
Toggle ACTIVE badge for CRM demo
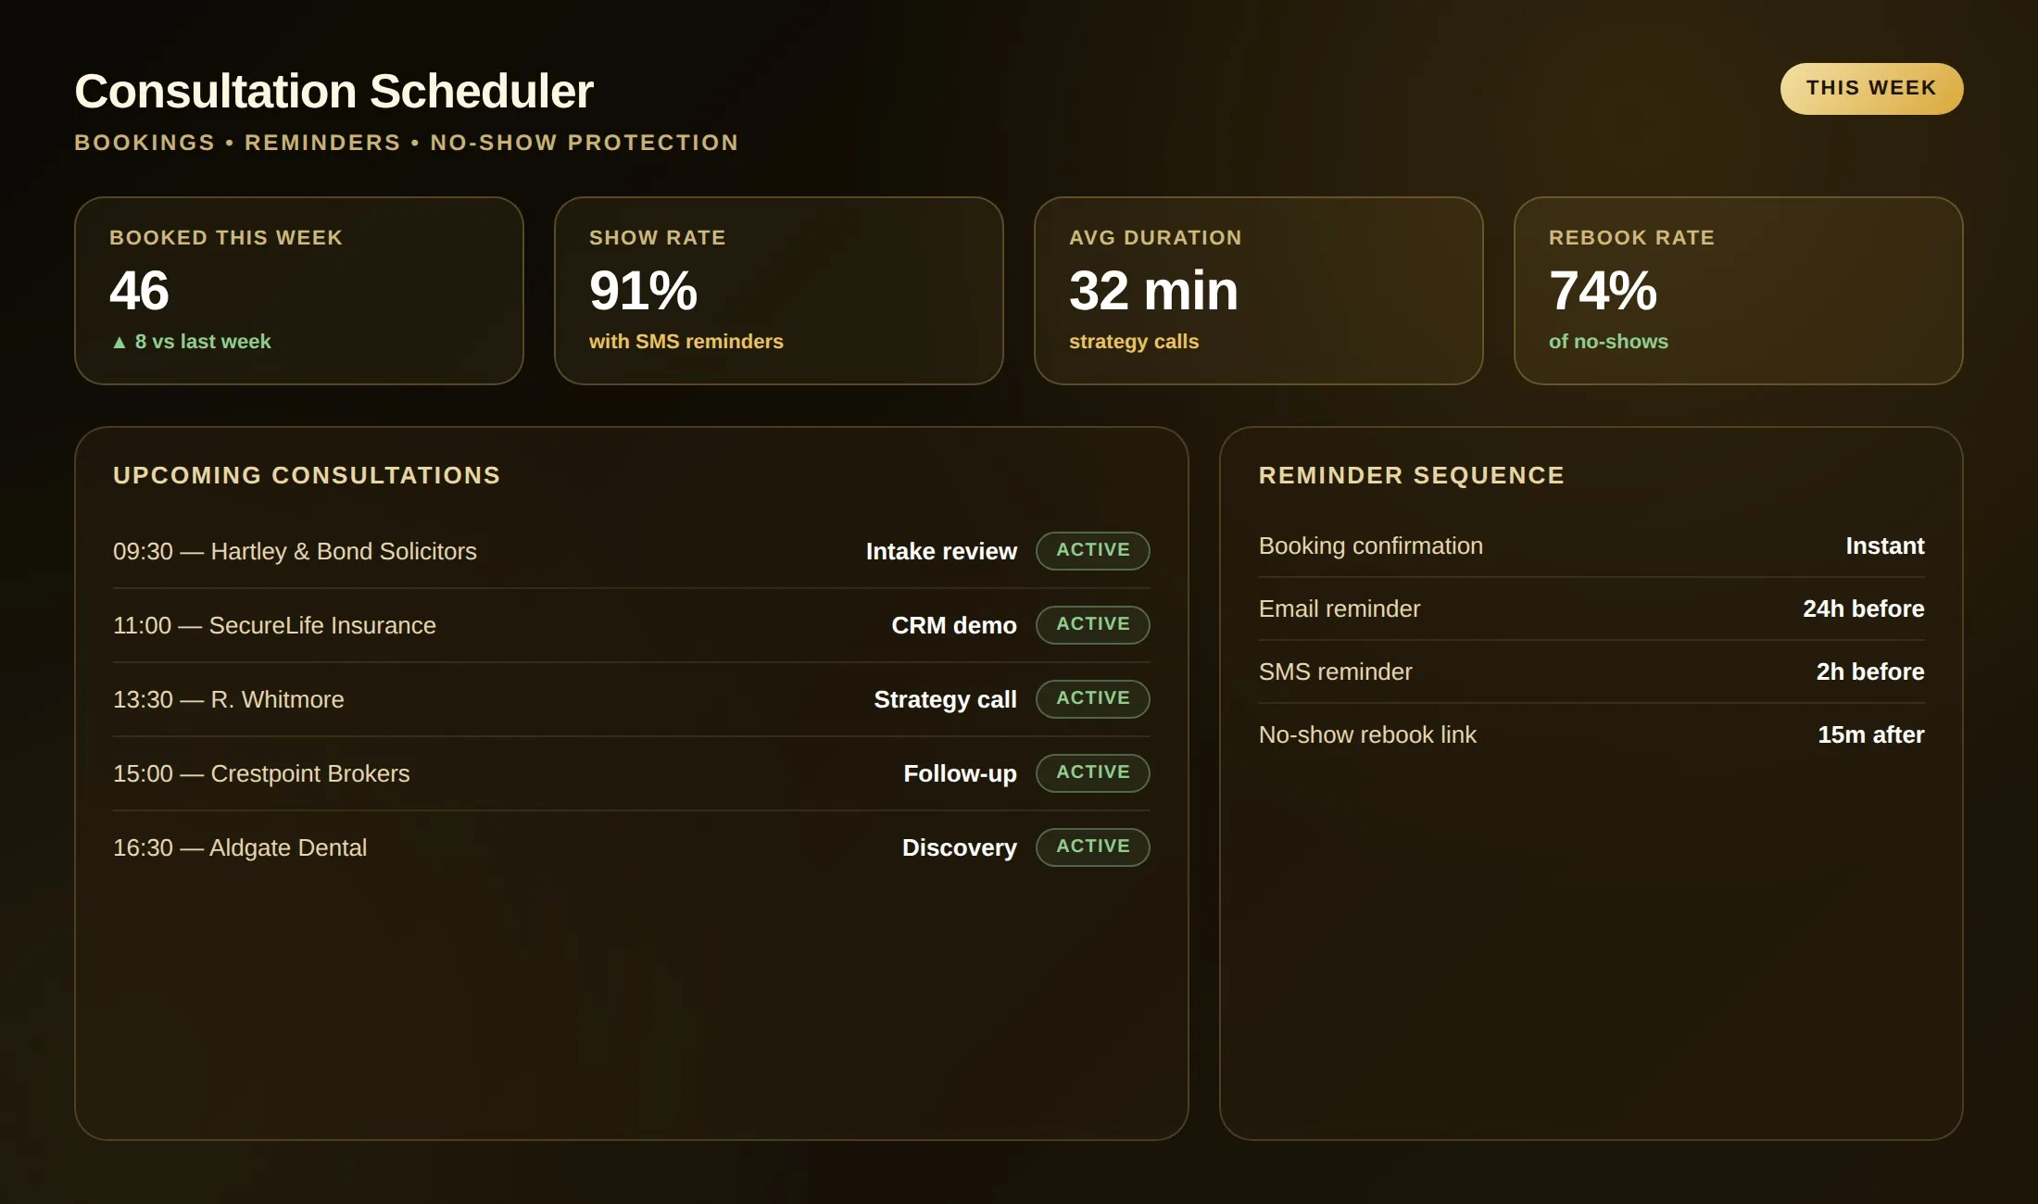[1093, 625]
